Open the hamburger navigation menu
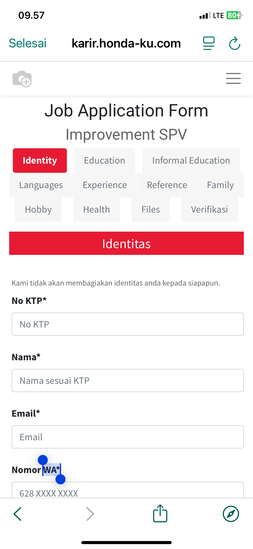253x549 pixels. [233, 78]
